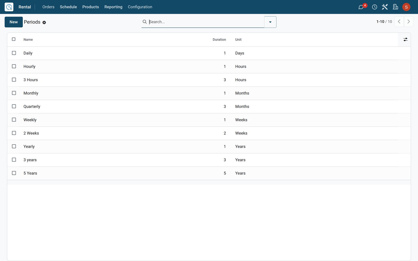Open the 3 years period record
This screenshot has width=418, height=261.
[x=30, y=160]
